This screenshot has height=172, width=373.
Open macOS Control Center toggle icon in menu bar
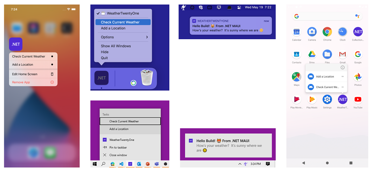[239, 7]
